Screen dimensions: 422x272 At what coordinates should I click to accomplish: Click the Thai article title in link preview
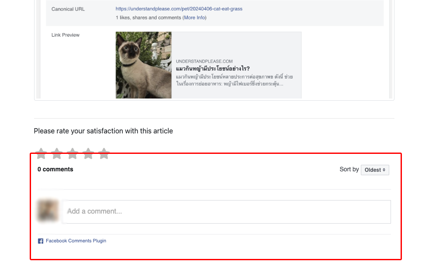[x=213, y=68]
